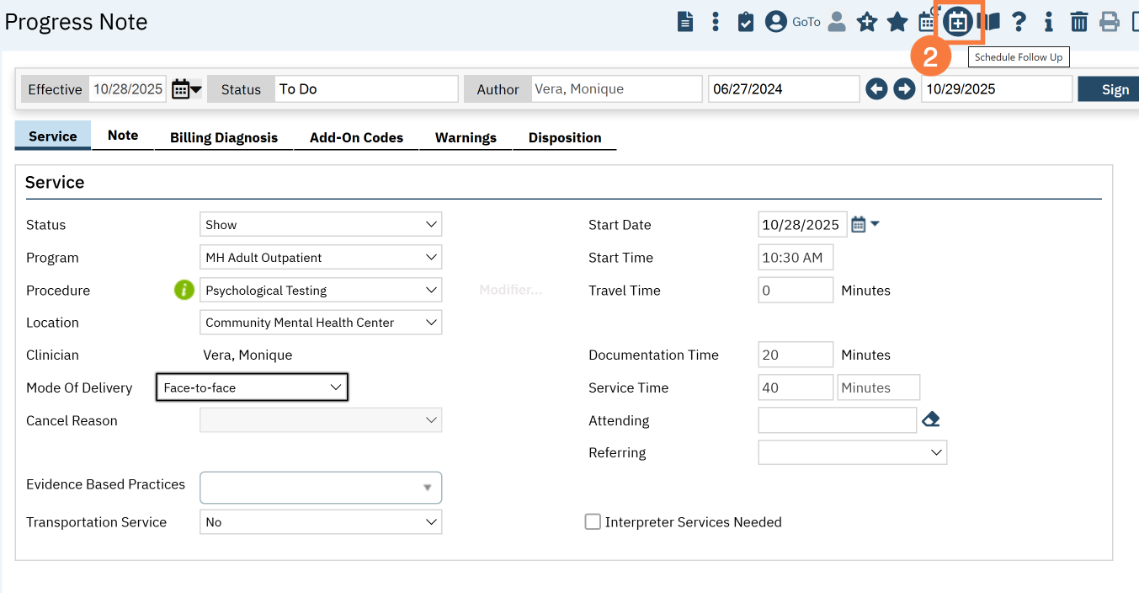Check the Interpreter Services Needed box
This screenshot has height=593, width=1139.
coord(593,522)
